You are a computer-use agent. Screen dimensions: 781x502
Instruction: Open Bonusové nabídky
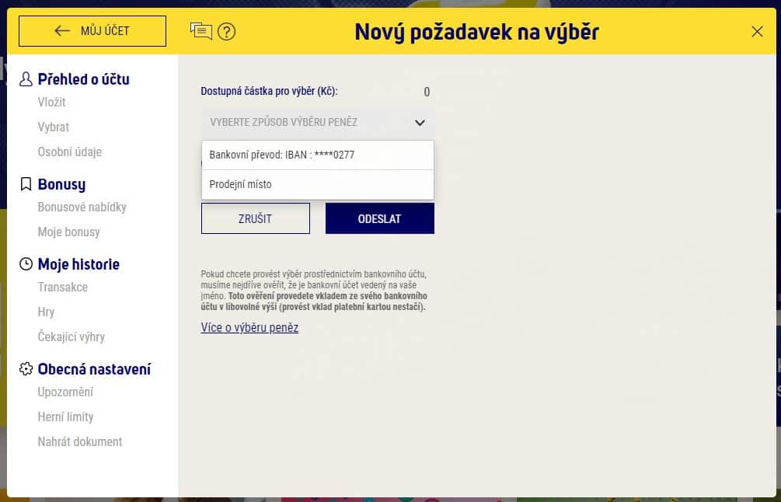(x=82, y=207)
